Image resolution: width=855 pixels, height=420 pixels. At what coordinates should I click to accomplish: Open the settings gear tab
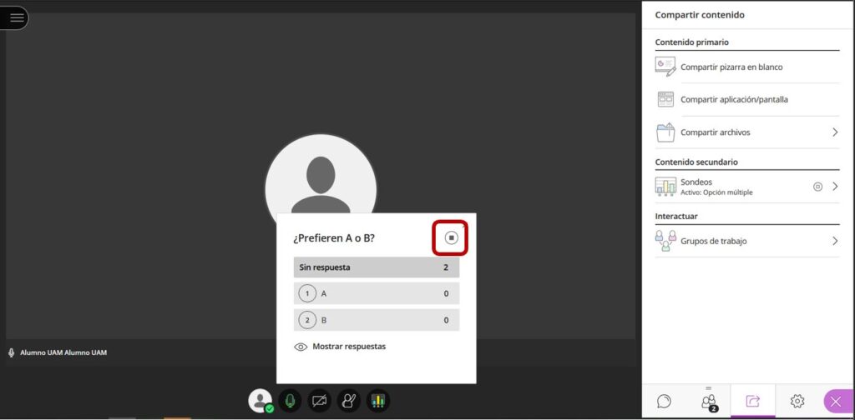click(x=797, y=402)
